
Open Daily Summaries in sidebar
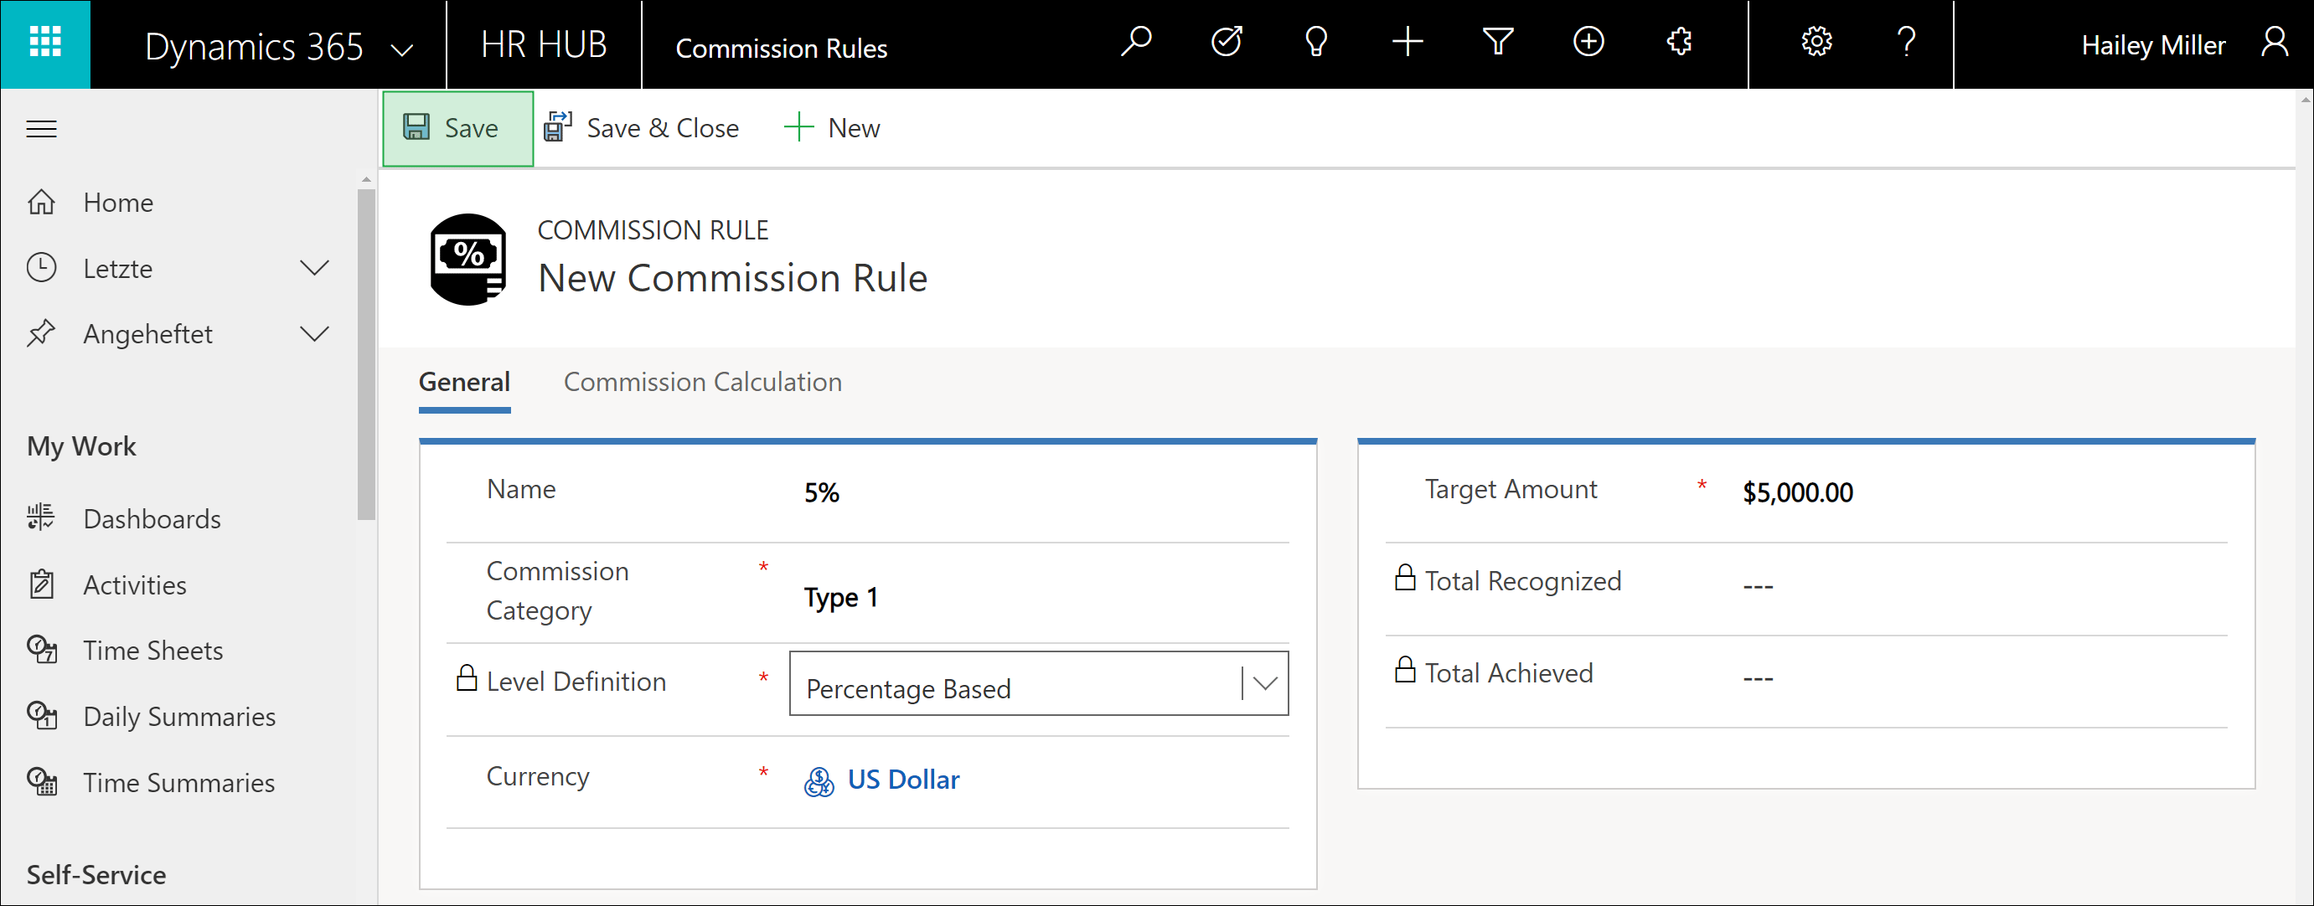178,717
